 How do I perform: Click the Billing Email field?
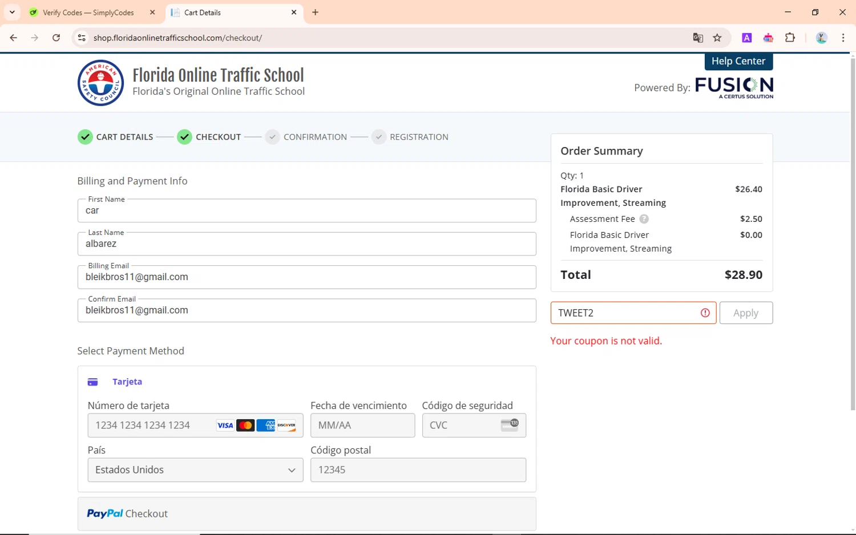[306, 277]
